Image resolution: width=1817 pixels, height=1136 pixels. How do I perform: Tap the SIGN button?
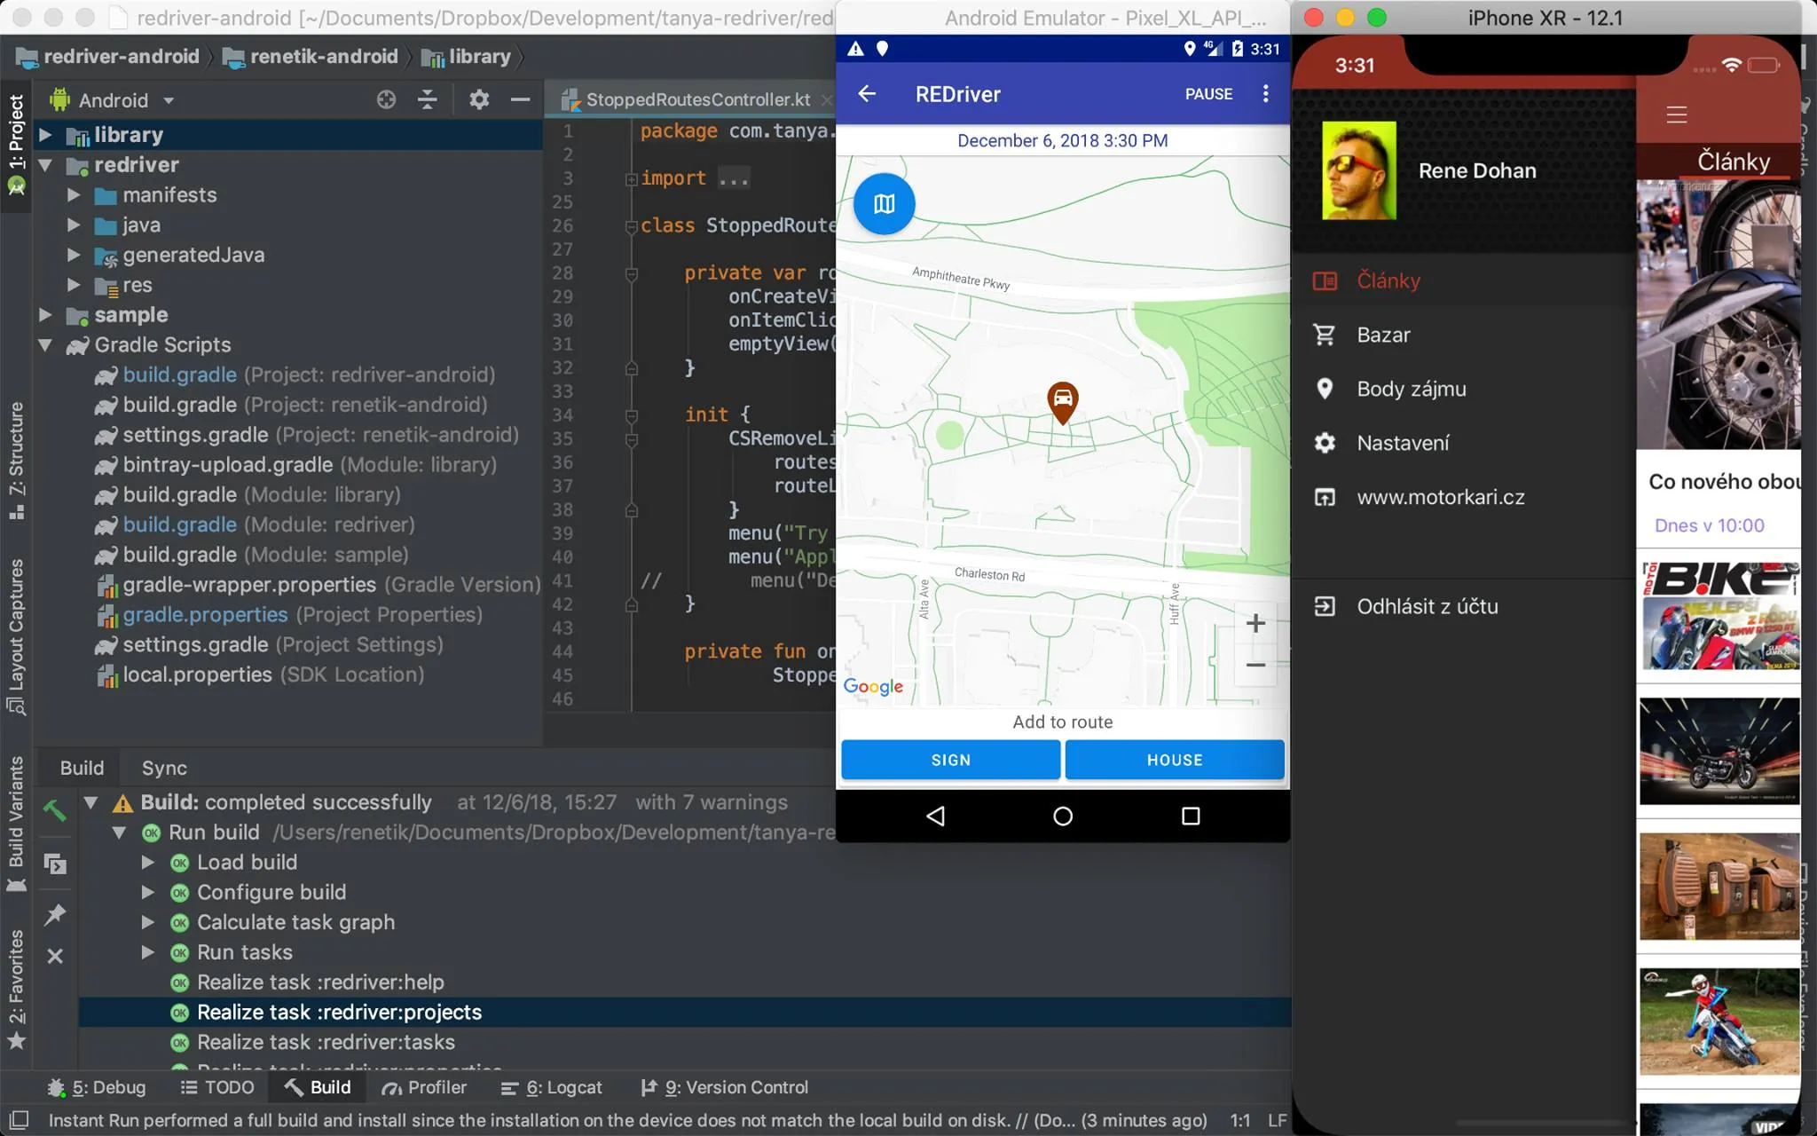click(950, 760)
